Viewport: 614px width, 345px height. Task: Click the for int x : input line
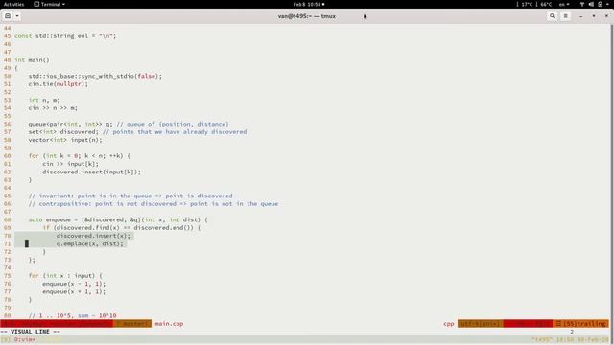click(65, 276)
